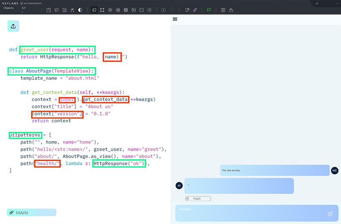Screen dimensions: 341x224
Task: Click the comment bubble icon in toolbar
Action: pos(57,10)
